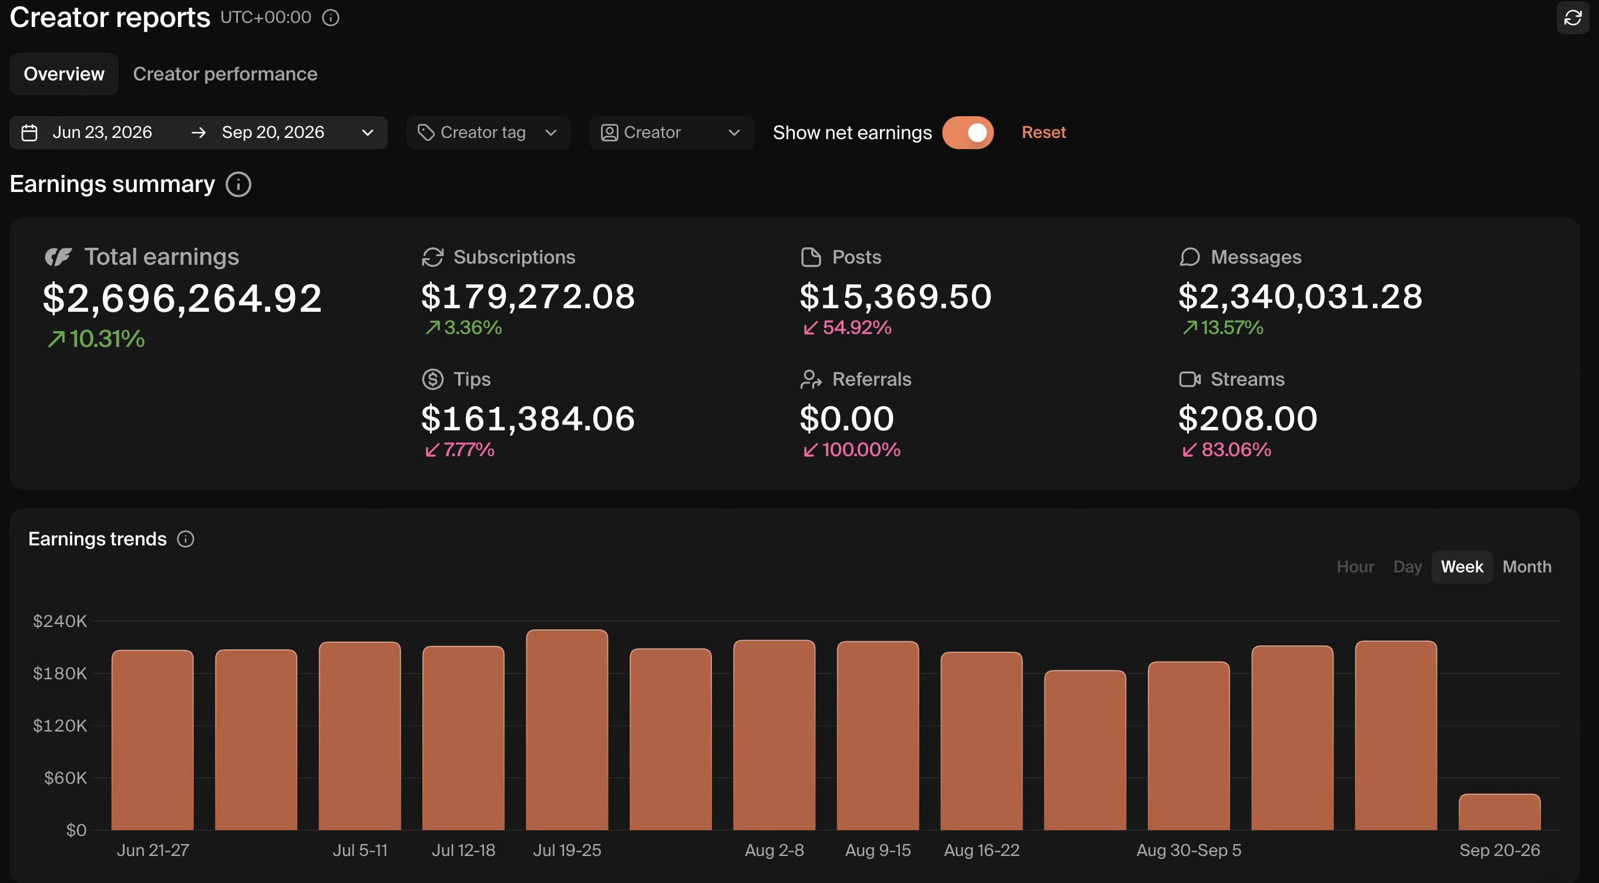Click the 54.92% Posts change percentage
The width and height of the screenshot is (1599, 883).
pyautogui.click(x=856, y=328)
